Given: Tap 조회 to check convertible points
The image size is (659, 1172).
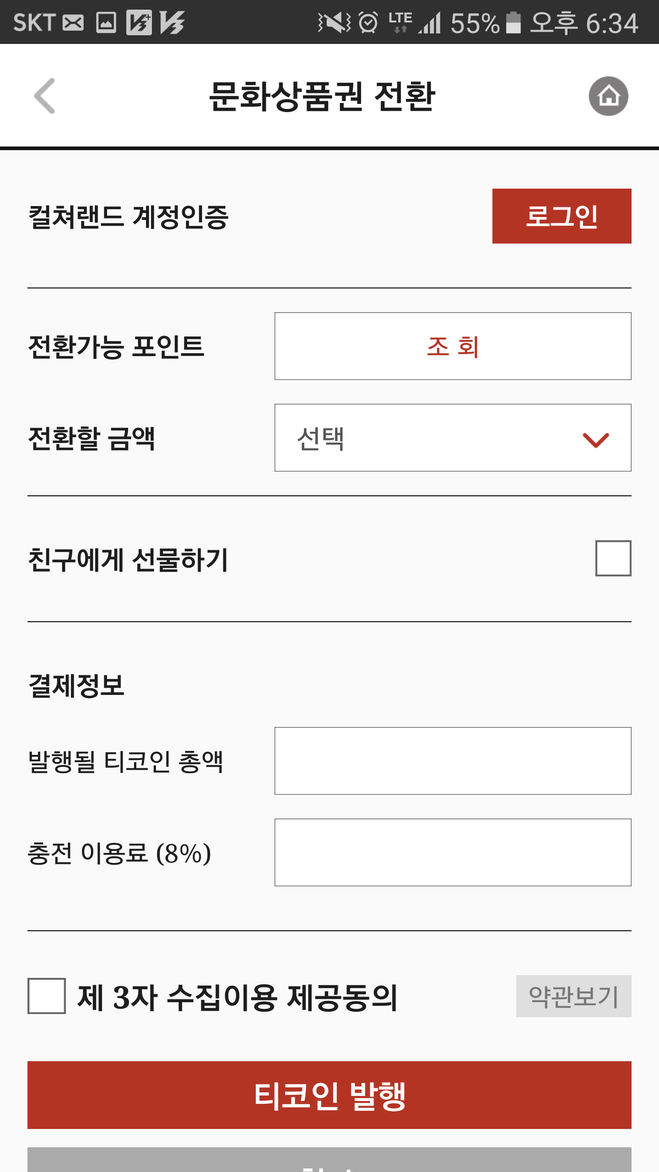Looking at the screenshot, I should [453, 346].
